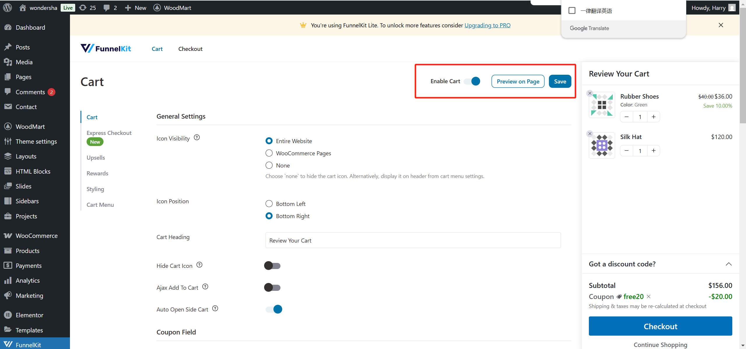Enable the Ajax Add To Cart toggle
746x349 pixels.
pos(272,288)
